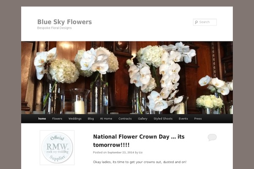Open the National Flower Crown Day post
Viewport: 254px width, 169px height.
click(x=138, y=141)
